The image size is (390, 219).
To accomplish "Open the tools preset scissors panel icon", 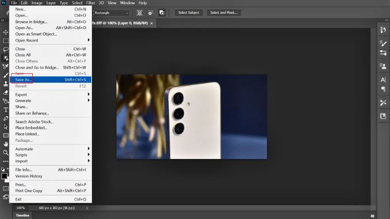I will [383, 102].
